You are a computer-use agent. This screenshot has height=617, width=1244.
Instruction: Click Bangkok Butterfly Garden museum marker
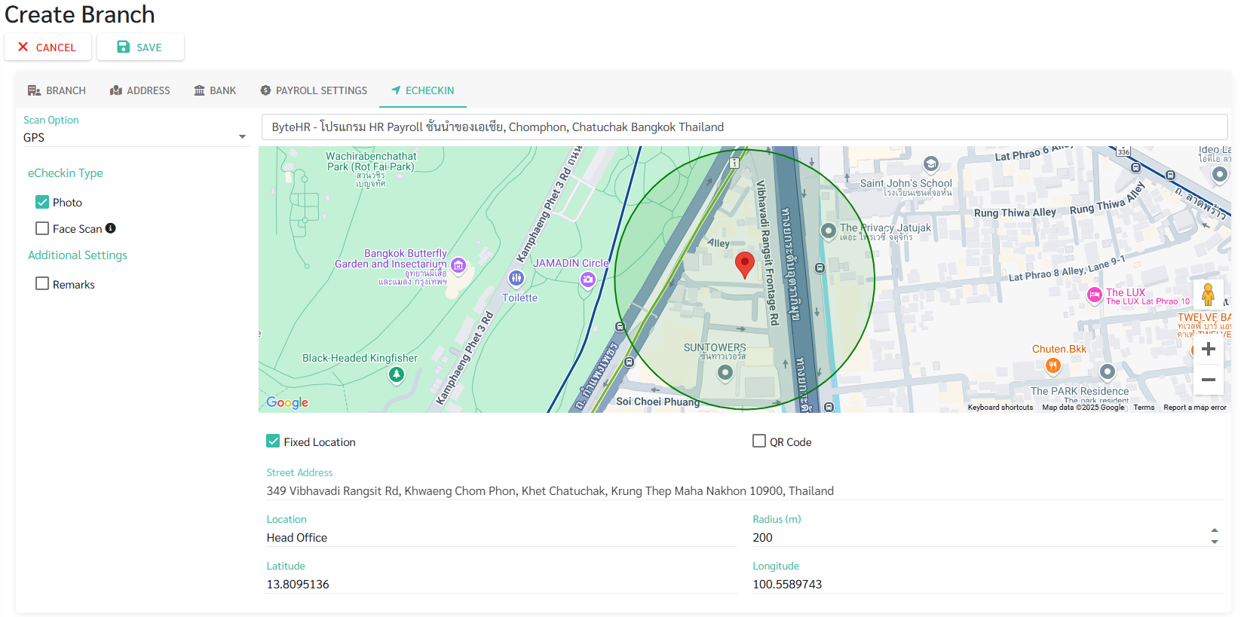[458, 265]
